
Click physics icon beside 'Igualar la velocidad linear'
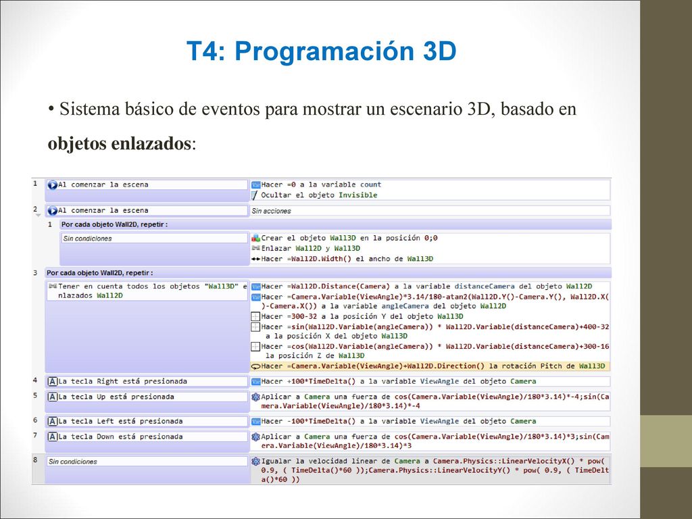tap(255, 462)
